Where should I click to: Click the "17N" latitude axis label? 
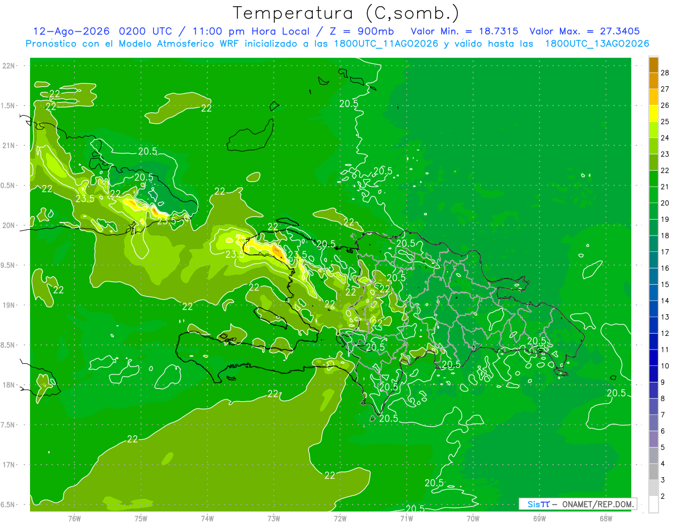coord(10,465)
